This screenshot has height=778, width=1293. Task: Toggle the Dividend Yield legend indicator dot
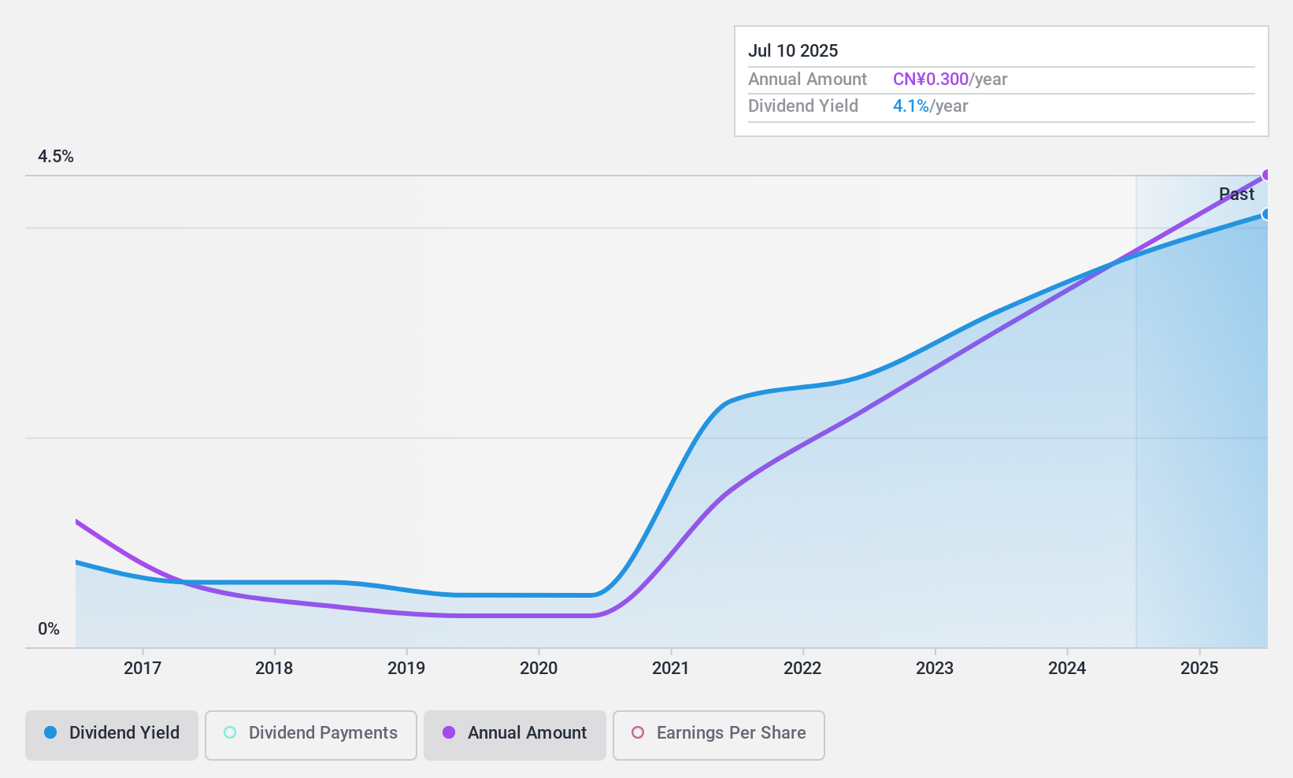50,732
